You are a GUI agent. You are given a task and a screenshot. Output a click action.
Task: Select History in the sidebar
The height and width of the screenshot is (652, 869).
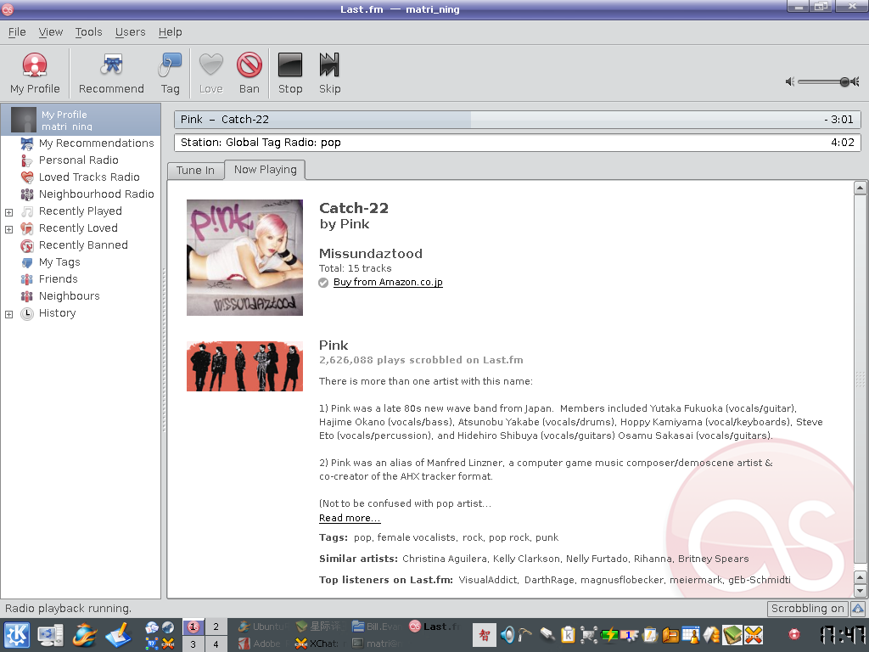point(57,313)
